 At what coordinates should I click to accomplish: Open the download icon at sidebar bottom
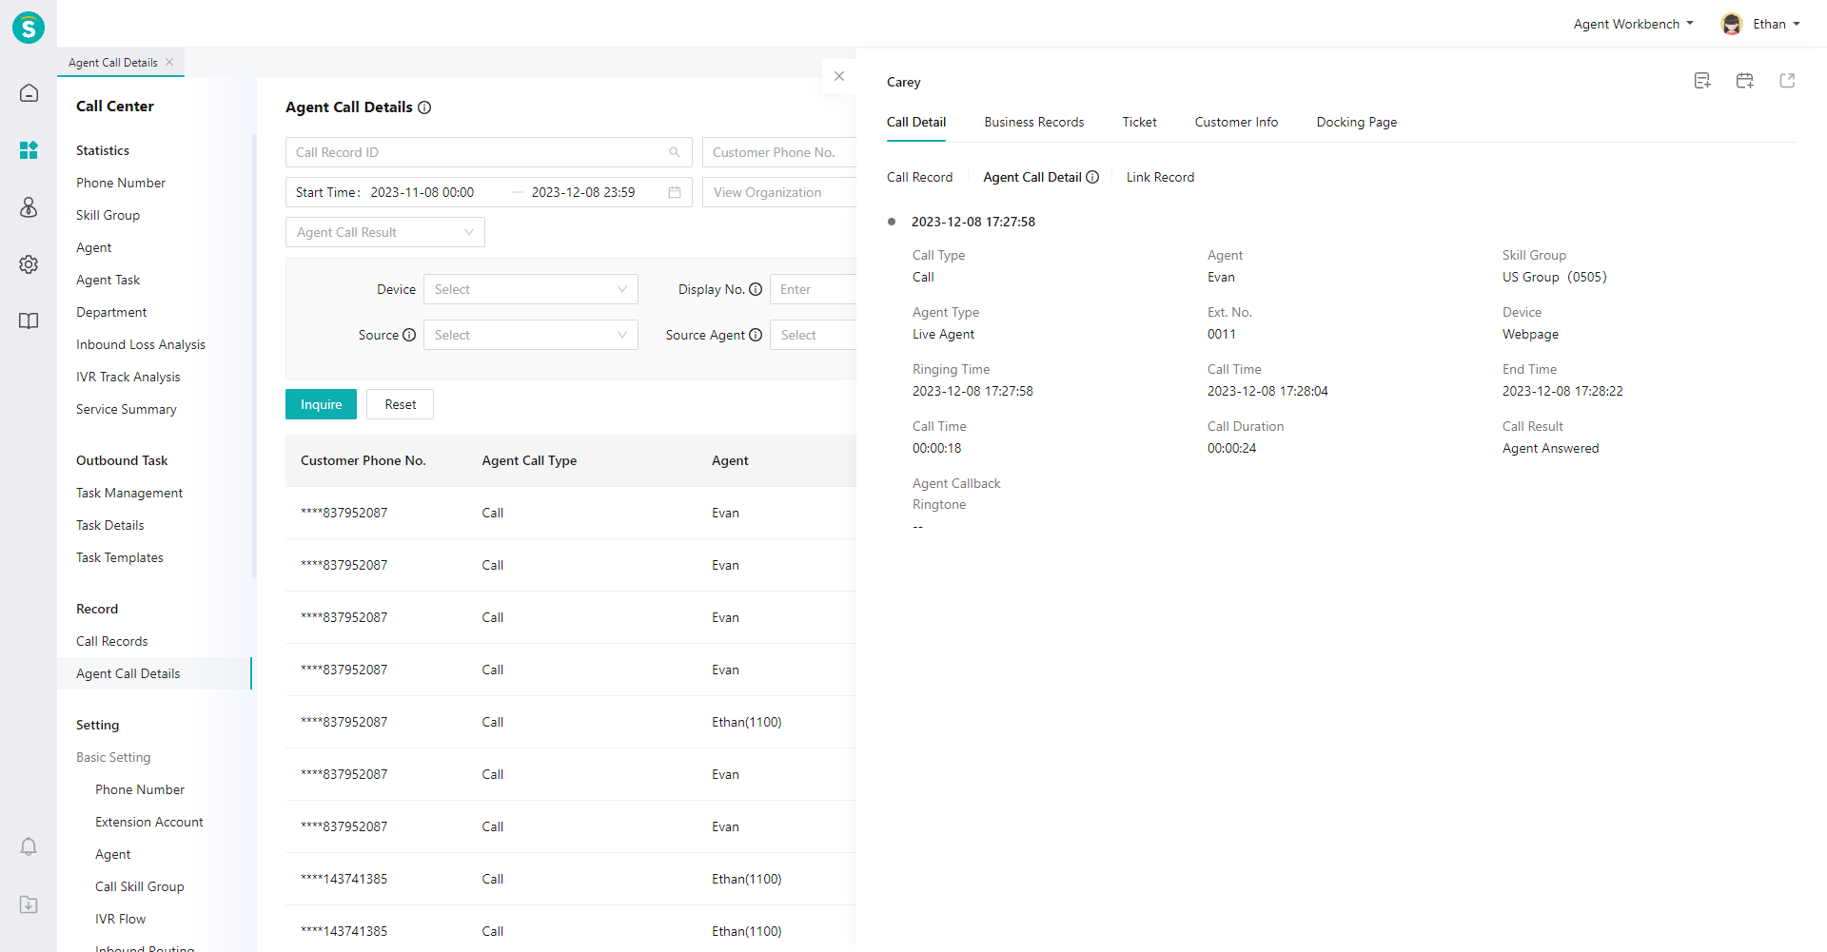[x=29, y=903]
